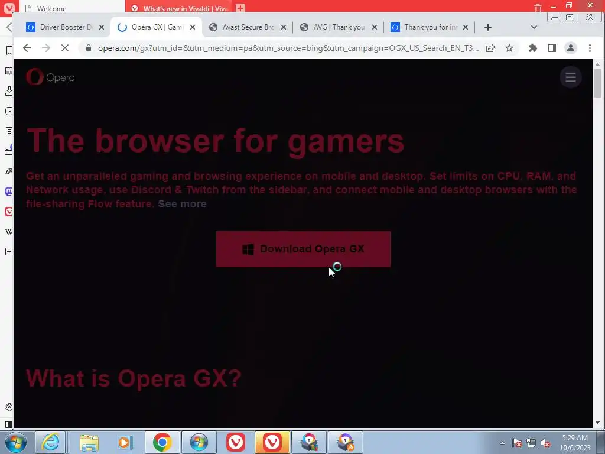Screen dimensions: 605x454
Task: Open Vivaldi settings gear
Action: click(x=8, y=407)
